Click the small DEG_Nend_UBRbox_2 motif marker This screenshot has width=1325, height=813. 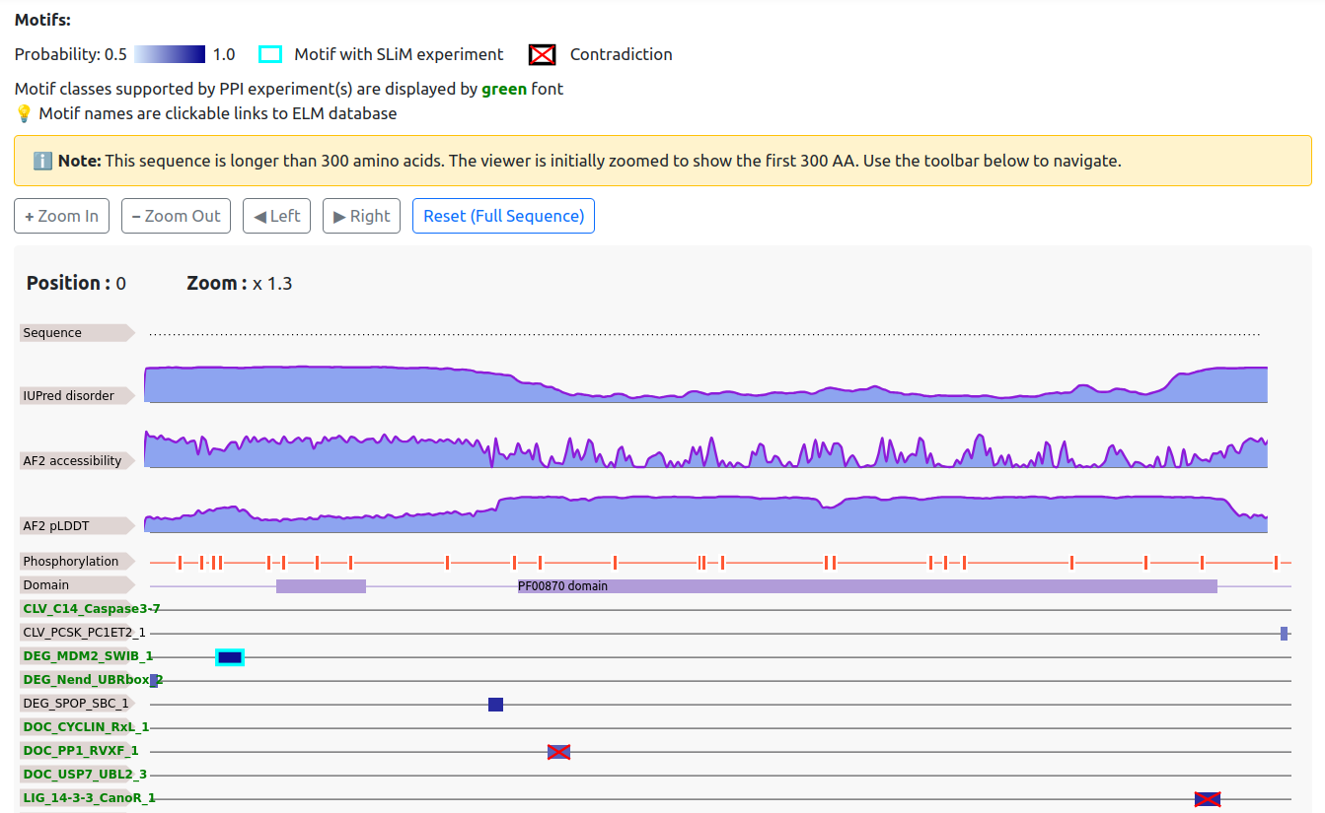click(154, 679)
